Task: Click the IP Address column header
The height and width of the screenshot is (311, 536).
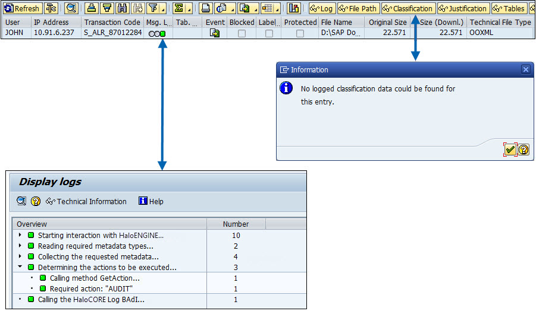Action: (x=56, y=22)
